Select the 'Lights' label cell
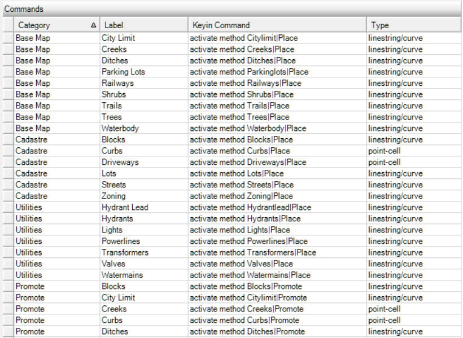 coord(144,230)
